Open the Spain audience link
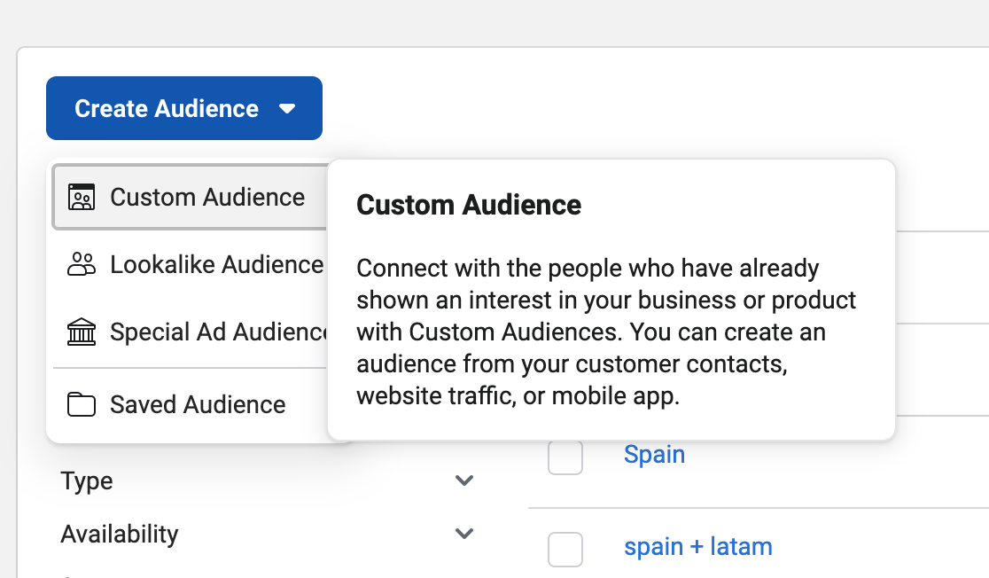 click(654, 455)
